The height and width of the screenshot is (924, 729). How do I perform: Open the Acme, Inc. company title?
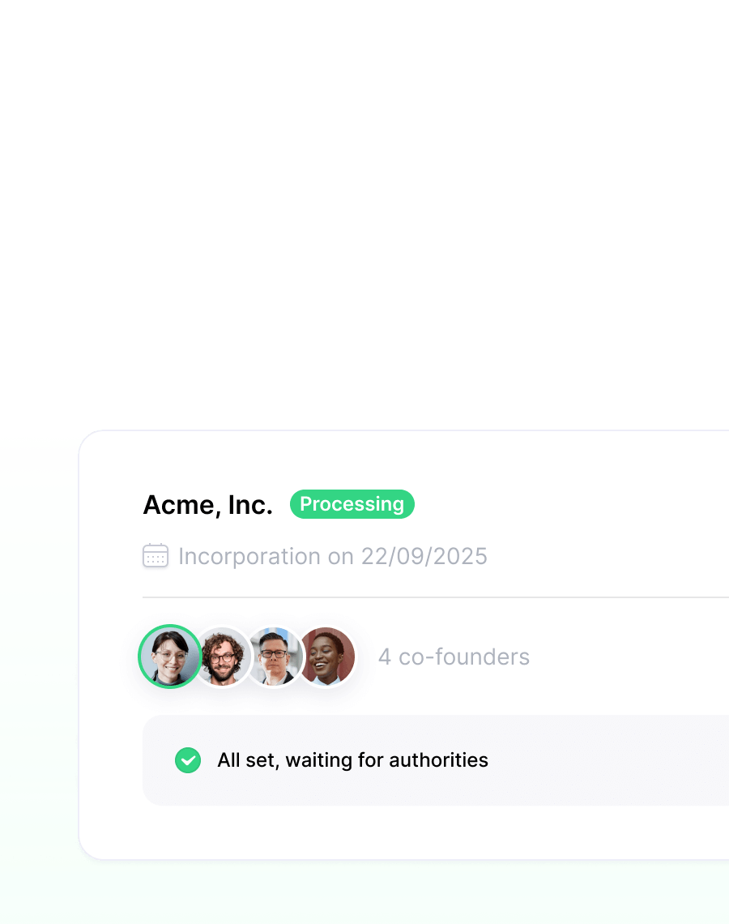pos(208,505)
